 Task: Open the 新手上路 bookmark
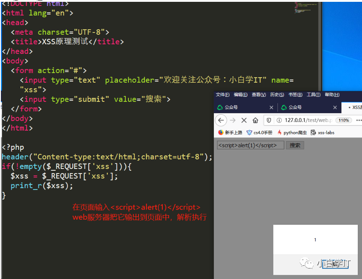230,132
